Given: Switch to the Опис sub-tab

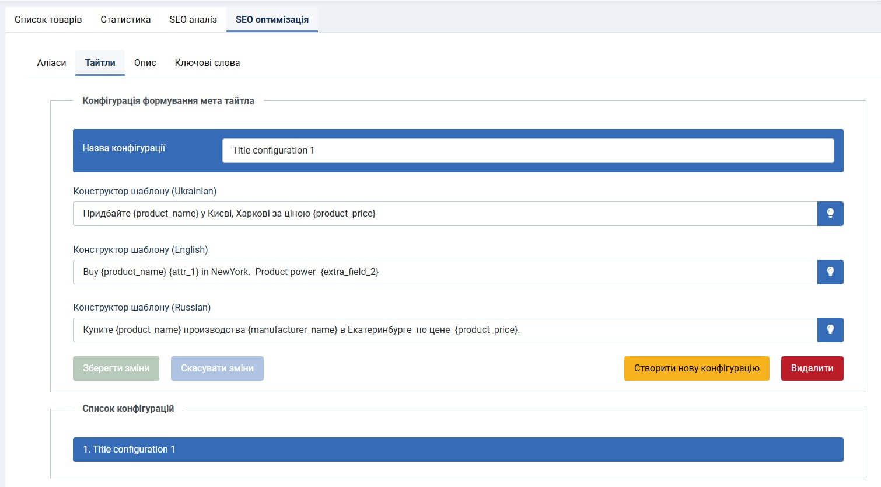Looking at the screenshot, I should pyautogui.click(x=145, y=62).
